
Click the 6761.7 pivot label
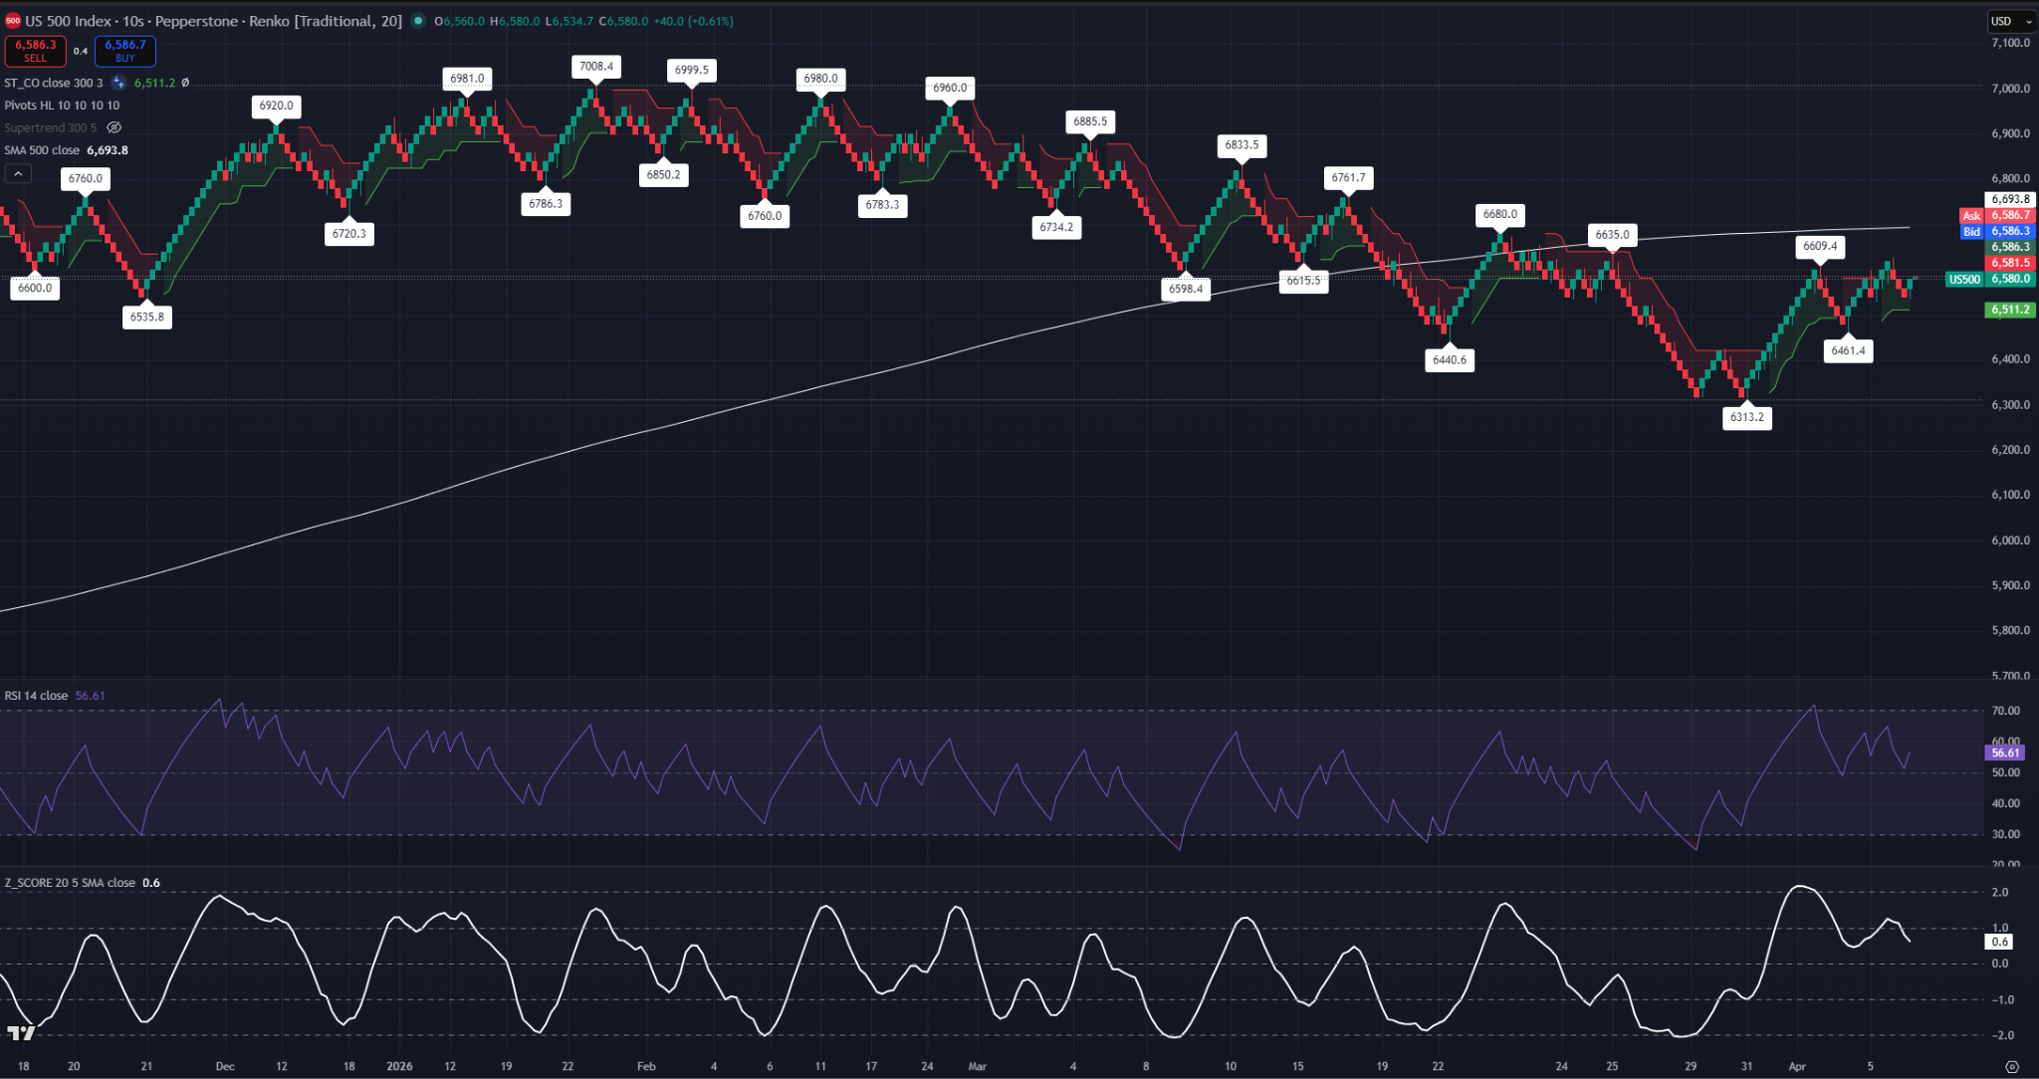[x=1349, y=178]
